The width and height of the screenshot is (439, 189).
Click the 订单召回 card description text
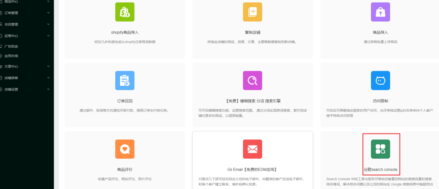click(125, 110)
